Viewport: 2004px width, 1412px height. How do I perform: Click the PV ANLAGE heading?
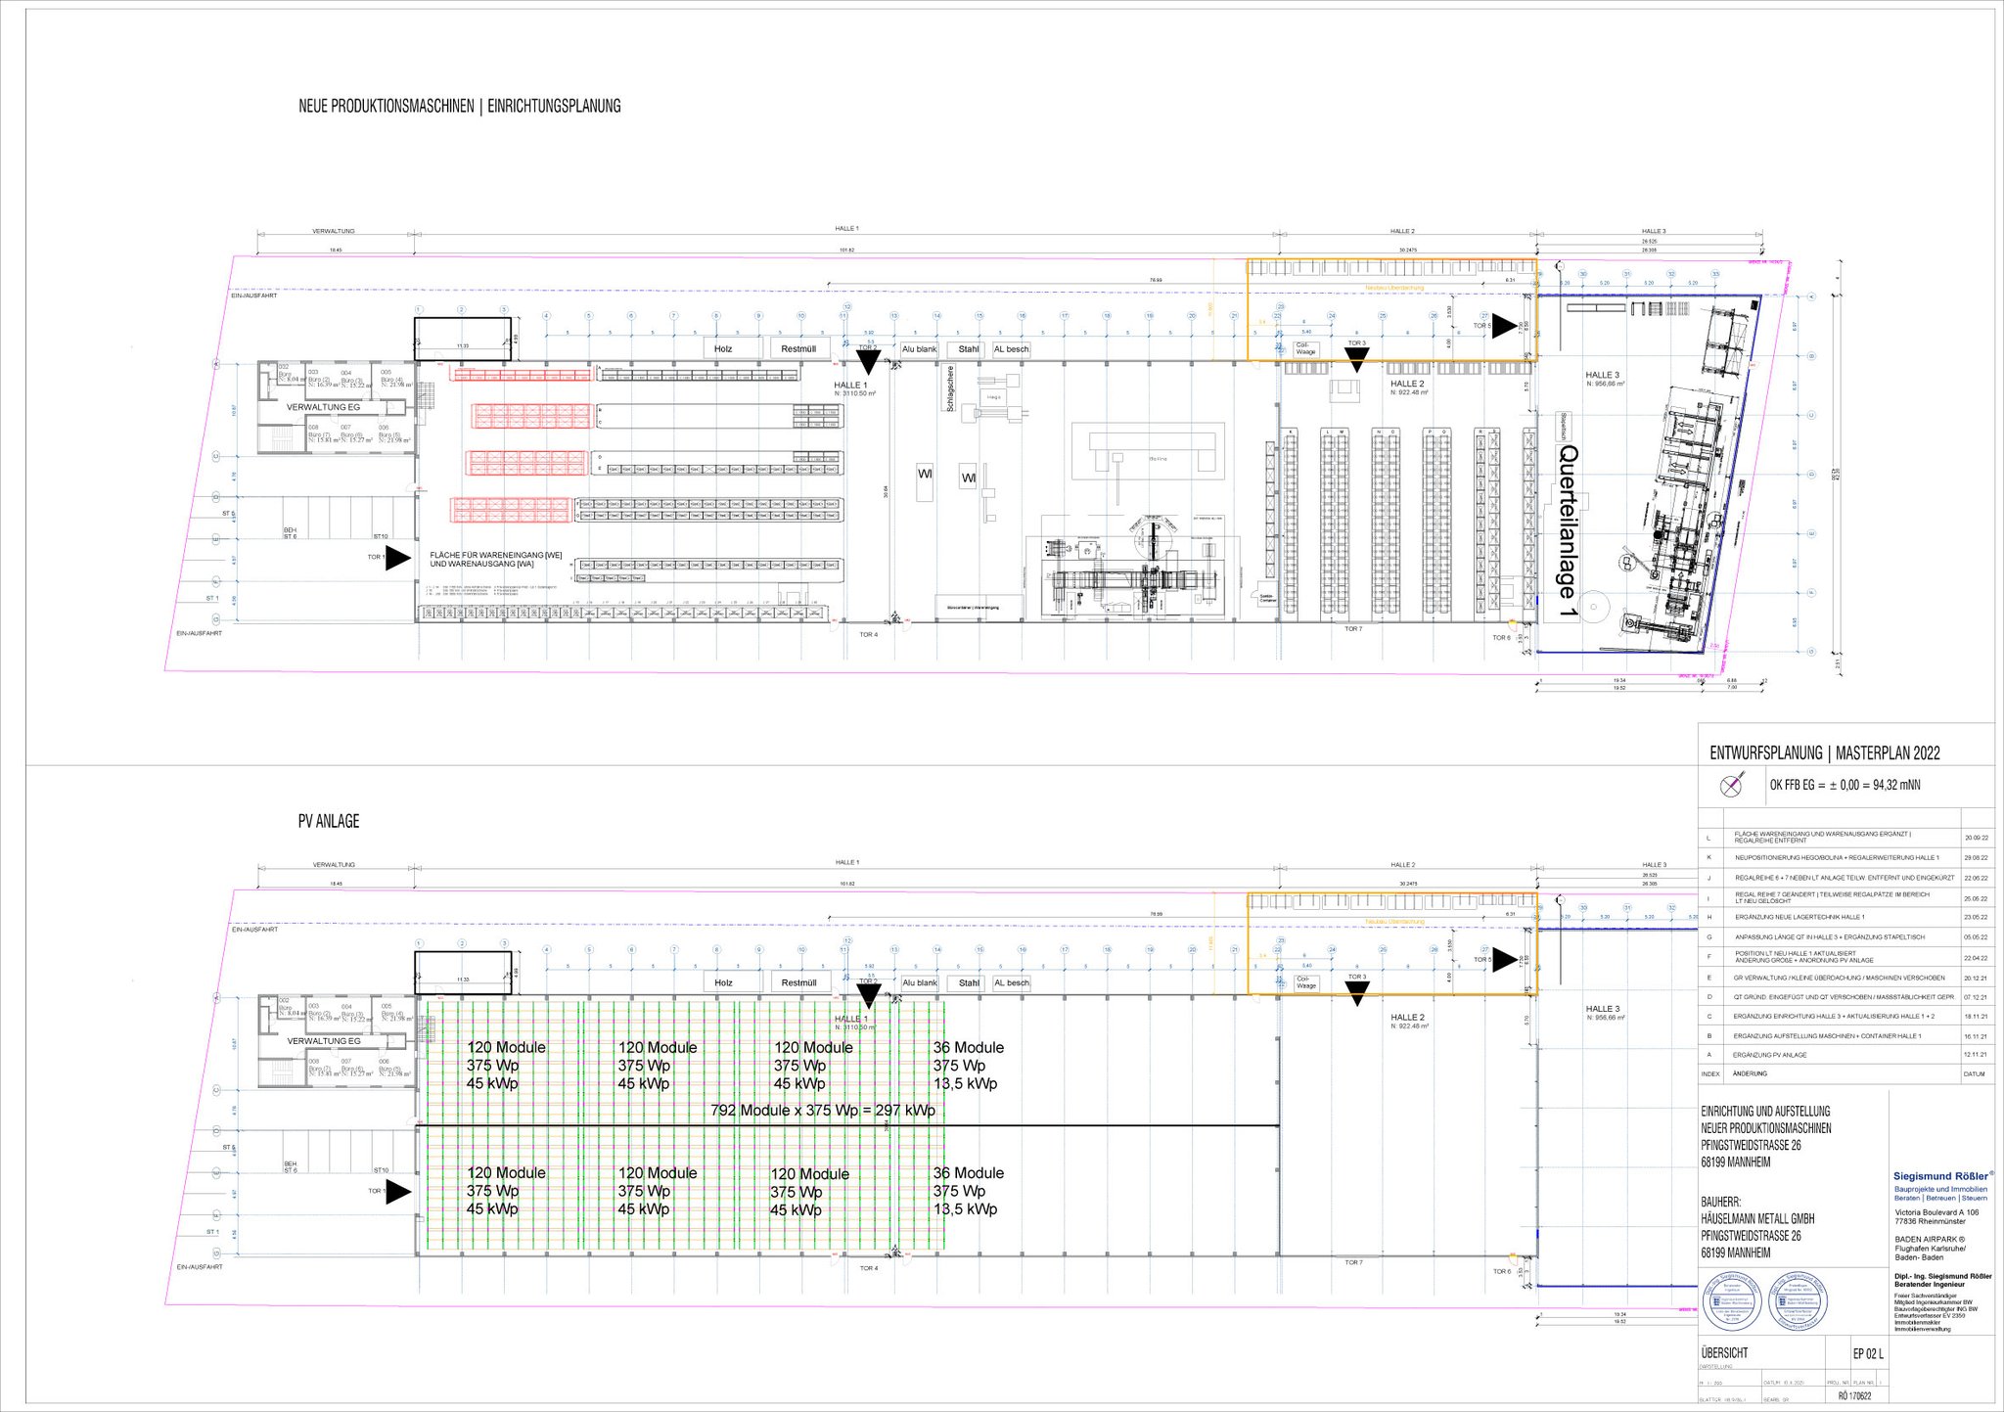pyautogui.click(x=329, y=822)
